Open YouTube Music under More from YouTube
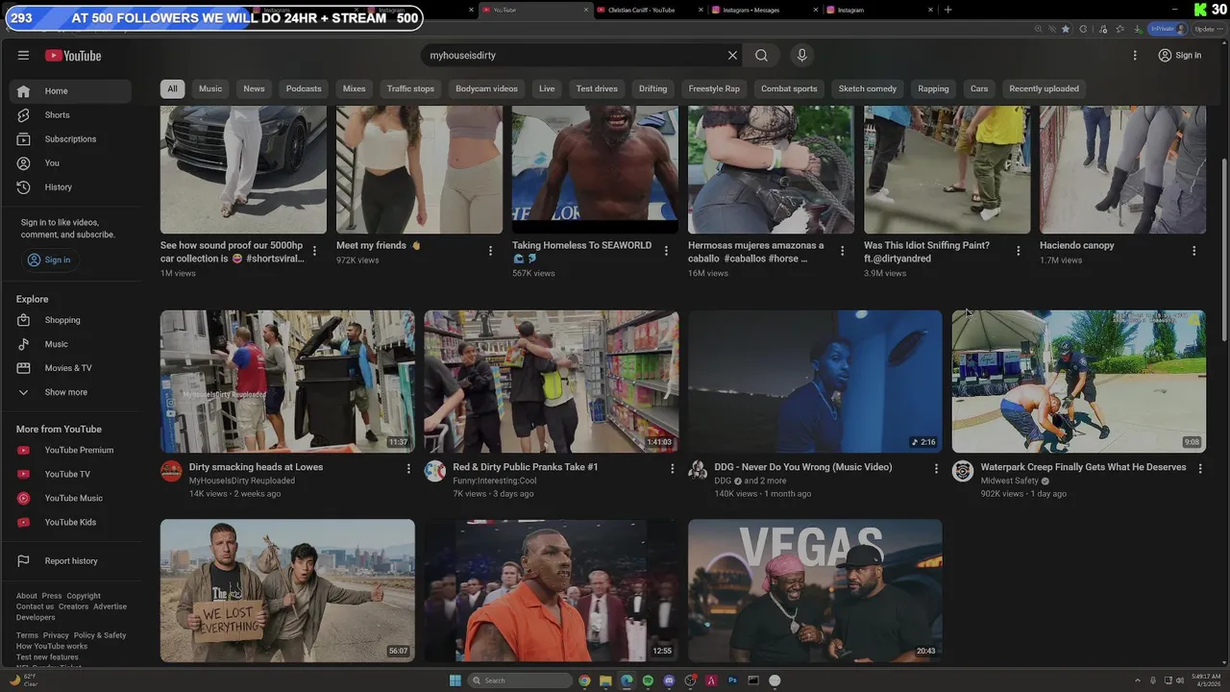The width and height of the screenshot is (1230, 692). 70,498
